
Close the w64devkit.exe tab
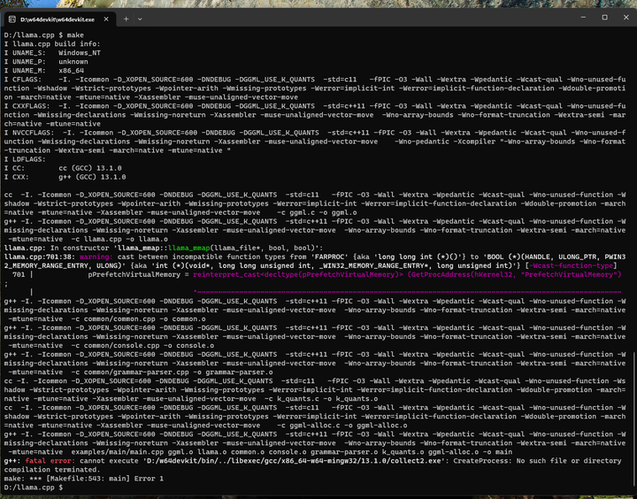pyautogui.click(x=106, y=19)
